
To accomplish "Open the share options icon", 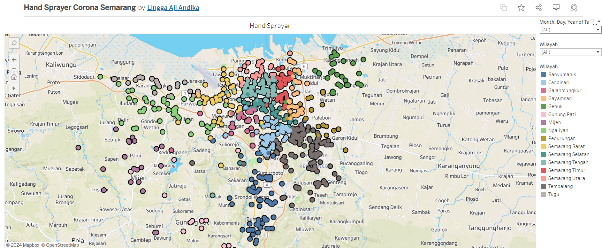I will click(539, 8).
